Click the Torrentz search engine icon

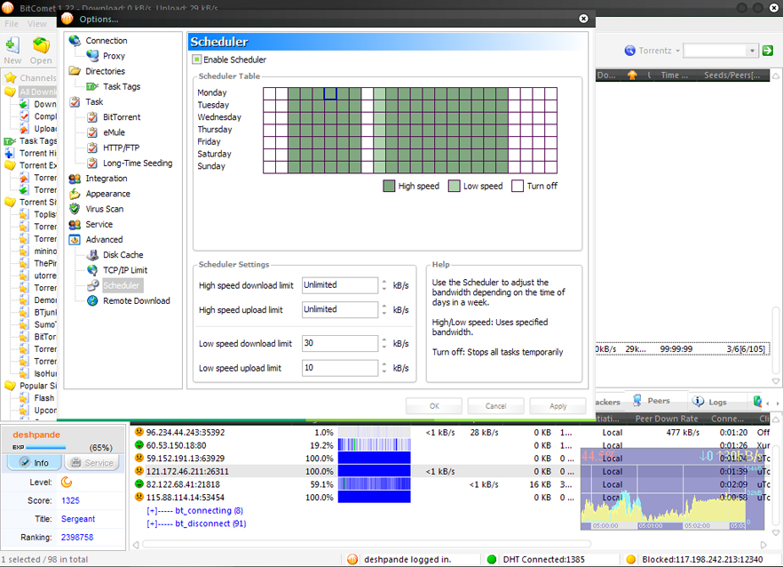tap(630, 51)
